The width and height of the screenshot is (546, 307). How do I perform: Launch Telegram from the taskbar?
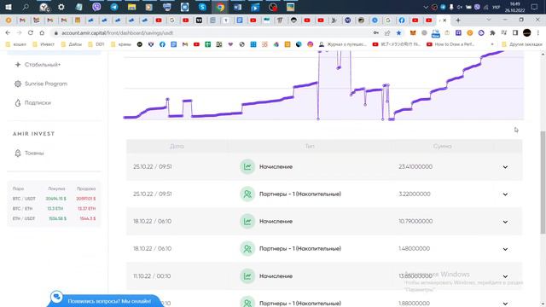pos(113,7)
